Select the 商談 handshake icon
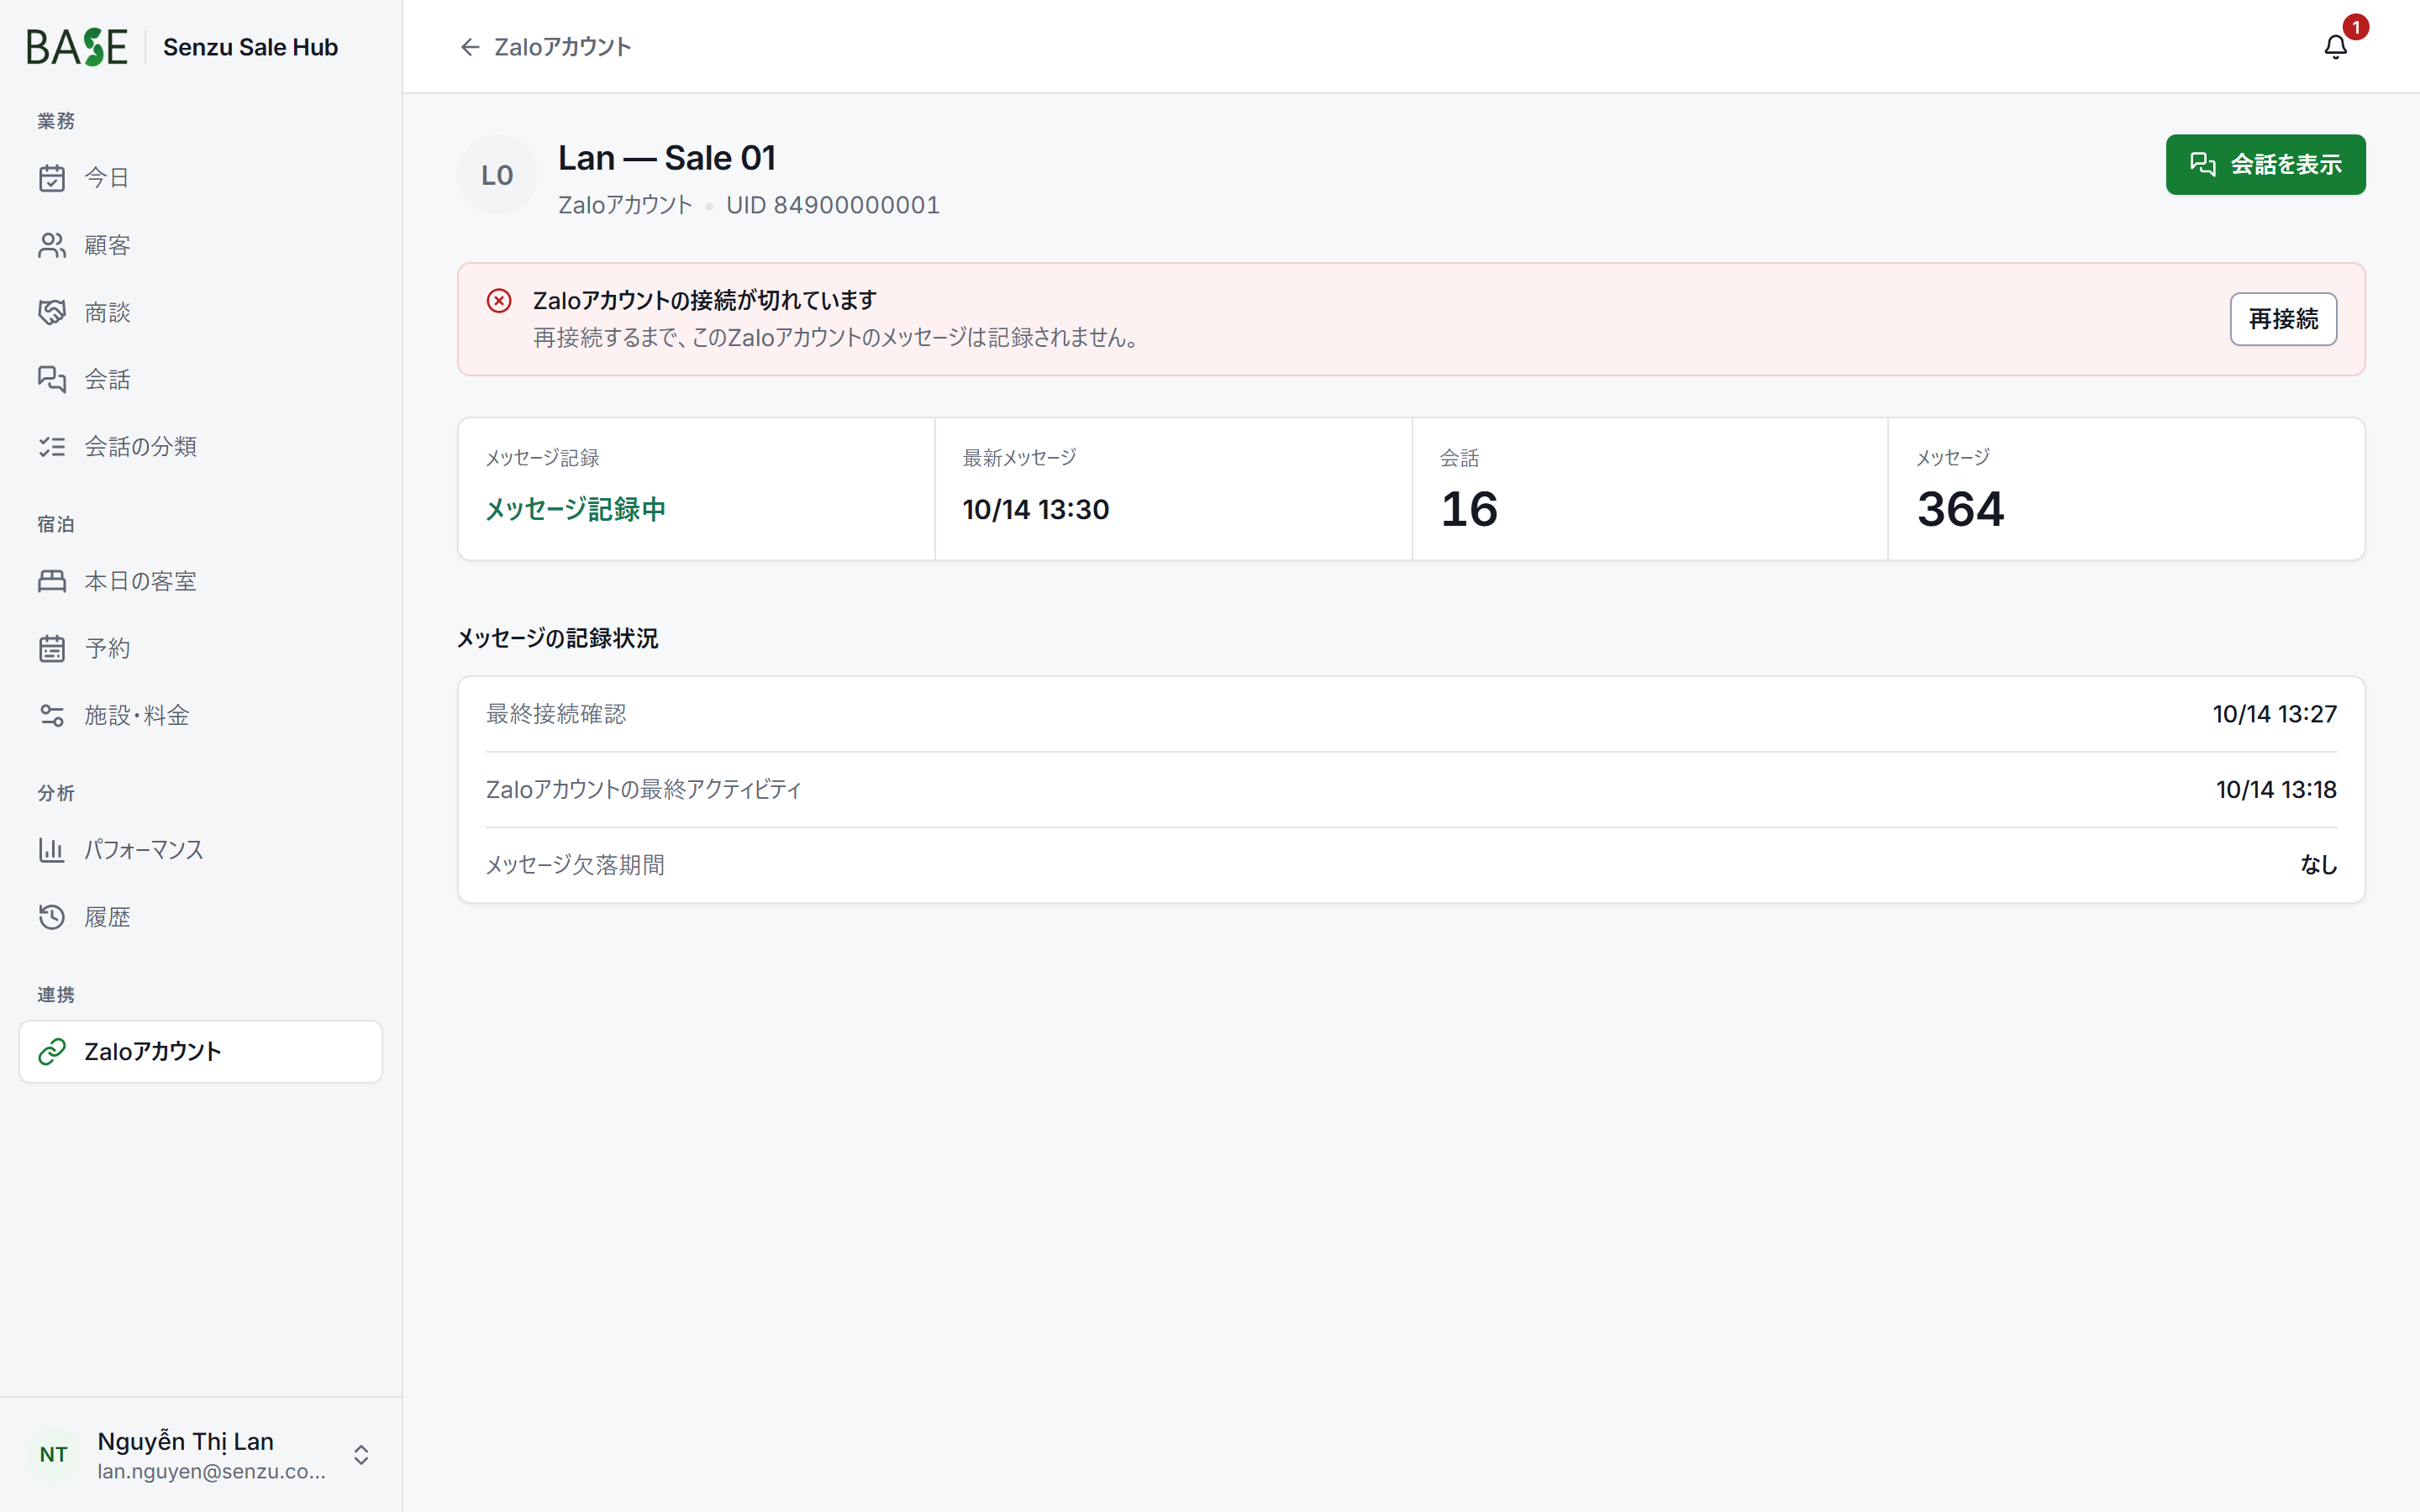 tap(52, 312)
